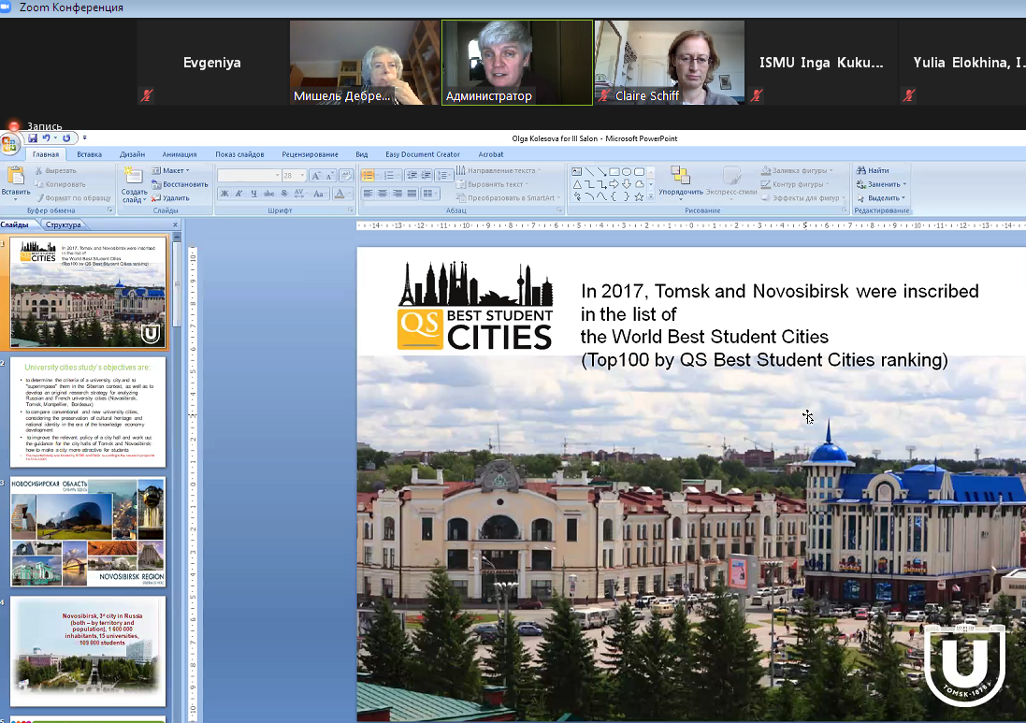Screen dimensions: 1026x723
Task: Select right arrow shape in gallery
Action: point(614,184)
